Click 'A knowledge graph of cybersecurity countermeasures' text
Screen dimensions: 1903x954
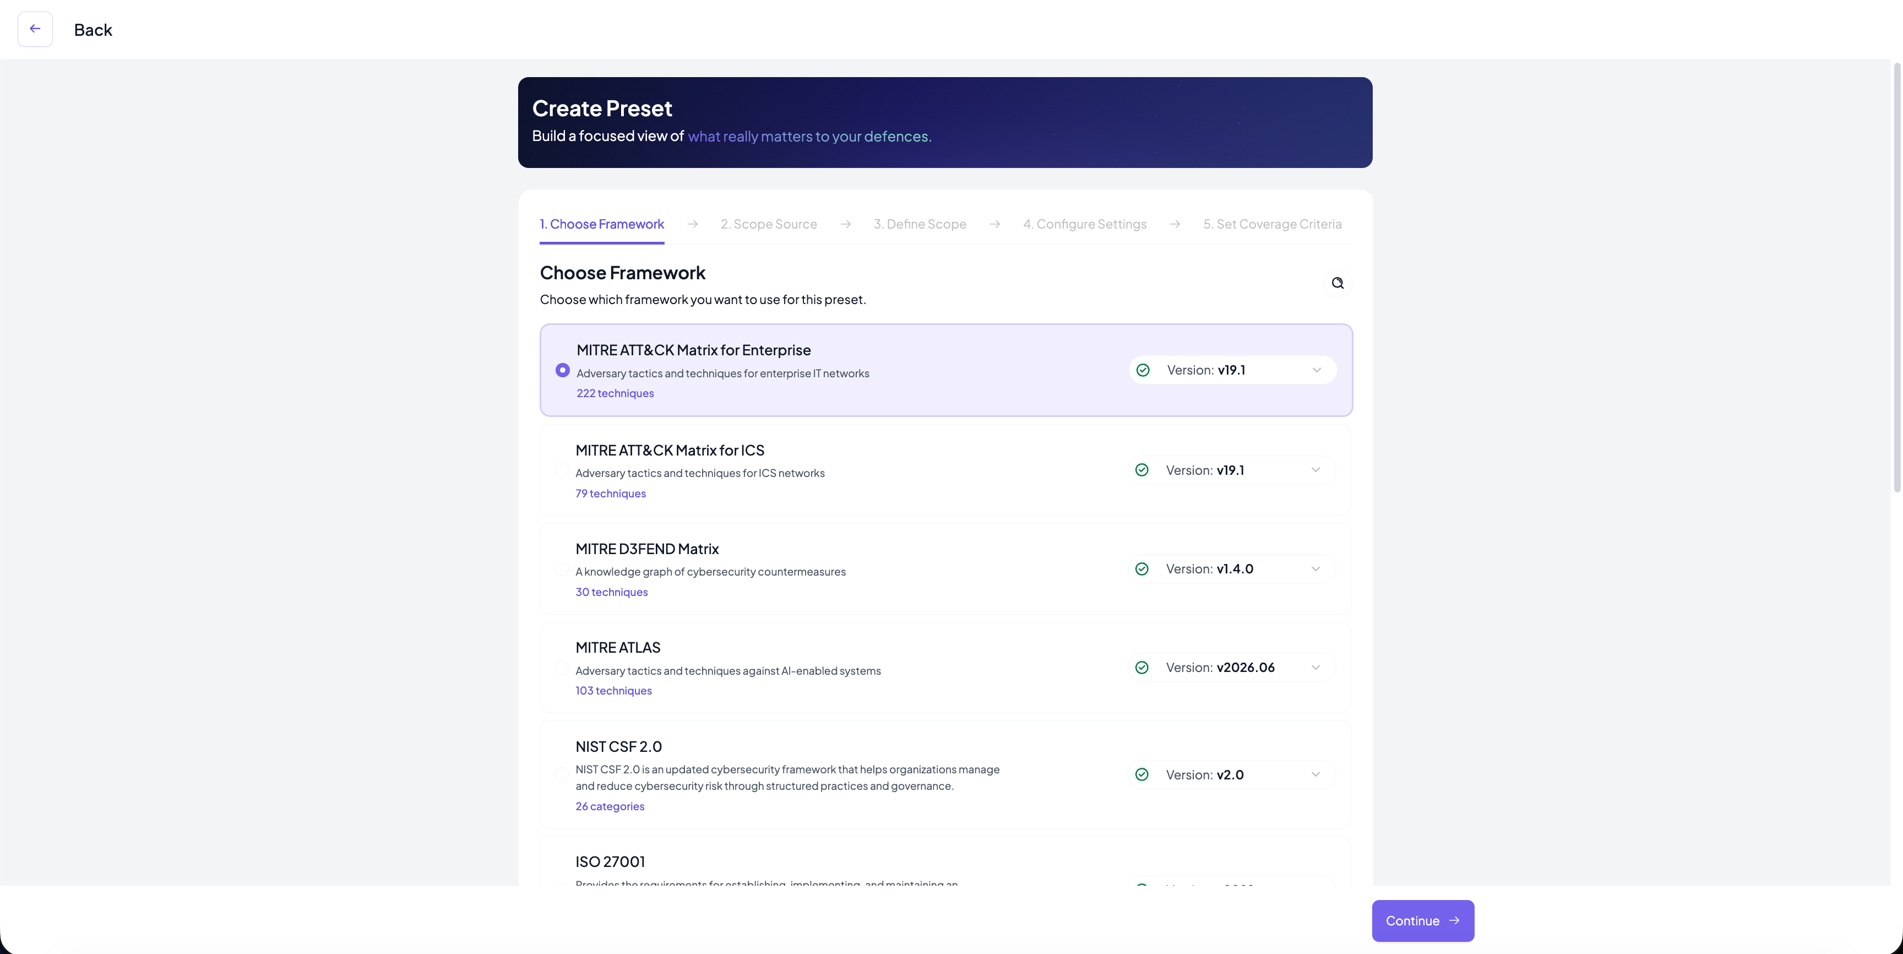(711, 572)
